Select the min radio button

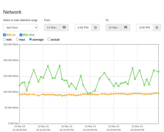click(x=5, y=39)
